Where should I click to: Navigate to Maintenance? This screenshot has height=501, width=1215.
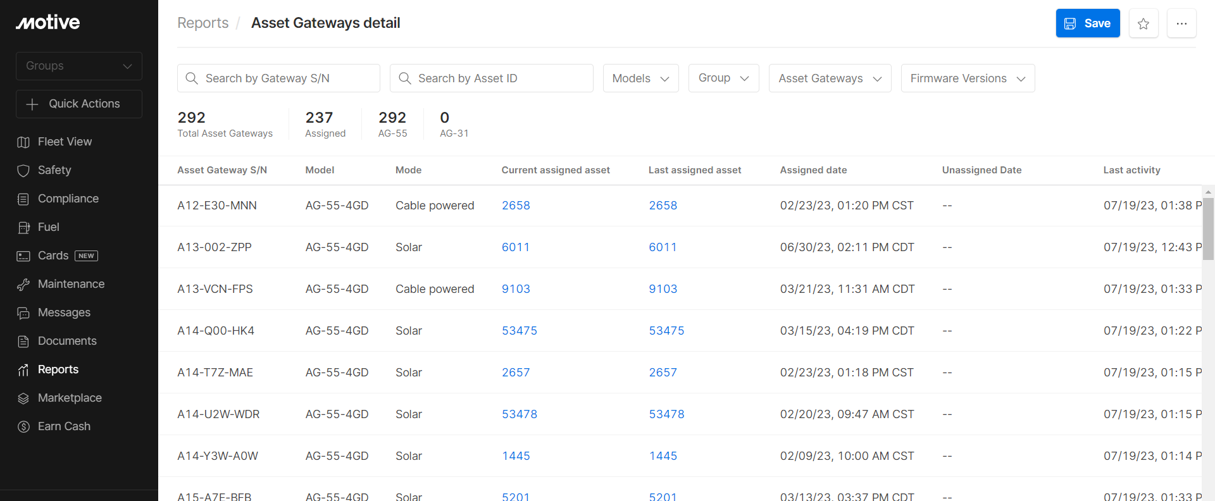[72, 284]
